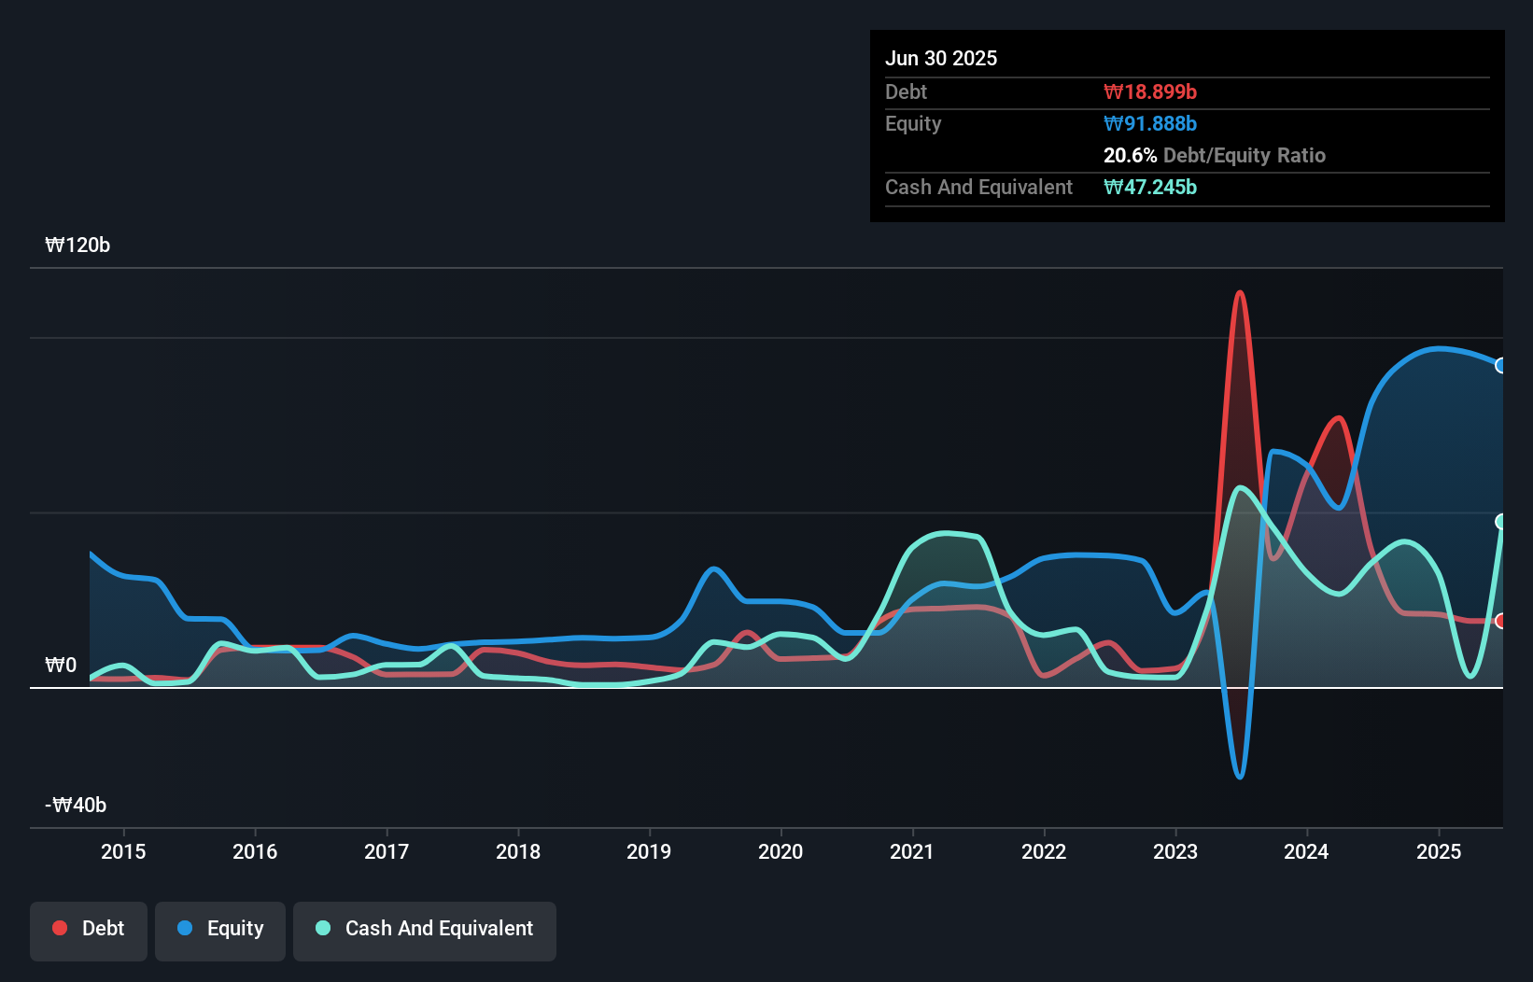Click the ₩120b axis label
Image resolution: width=1533 pixels, height=982 pixels.
(77, 245)
